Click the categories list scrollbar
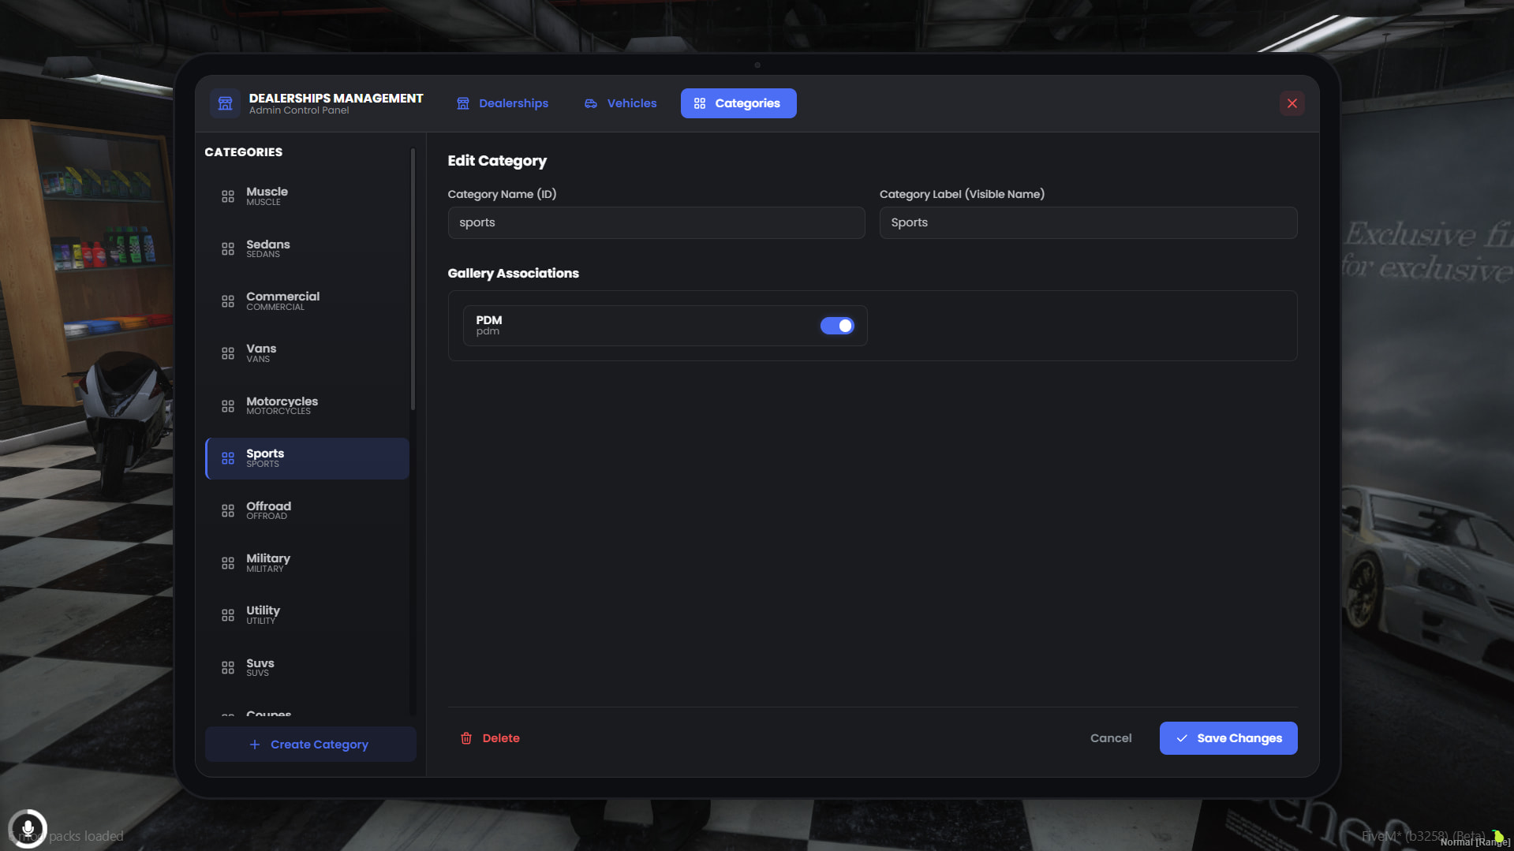The width and height of the screenshot is (1514, 851). (413, 279)
